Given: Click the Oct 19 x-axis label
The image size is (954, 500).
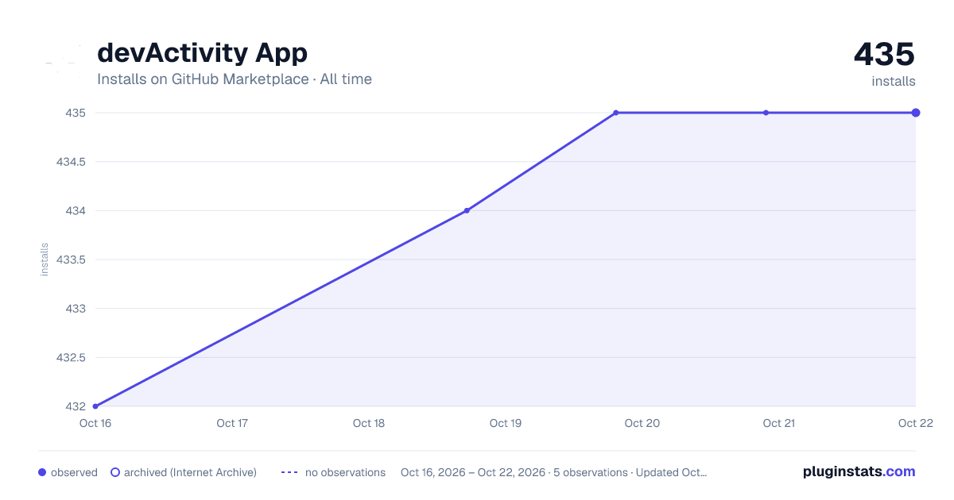Looking at the screenshot, I should (x=506, y=423).
